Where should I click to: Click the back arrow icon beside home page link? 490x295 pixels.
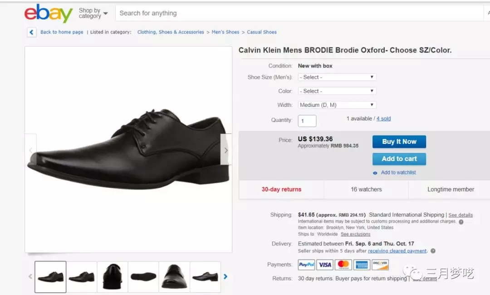click(32, 32)
